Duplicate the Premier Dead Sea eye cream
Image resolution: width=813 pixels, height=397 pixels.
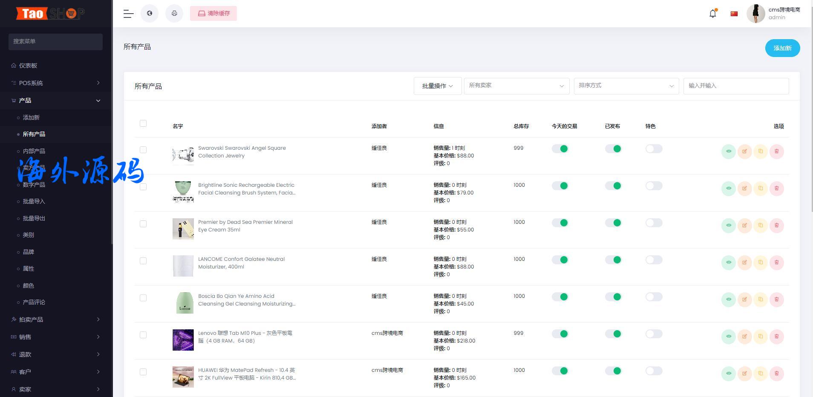pyautogui.click(x=761, y=226)
